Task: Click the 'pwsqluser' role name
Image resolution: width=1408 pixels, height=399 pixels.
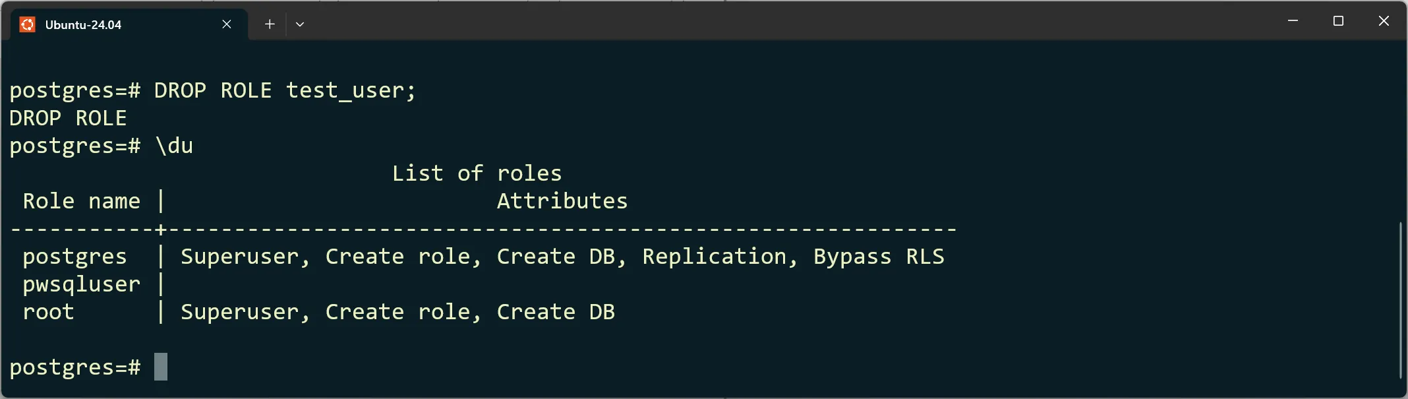Action: click(x=82, y=284)
